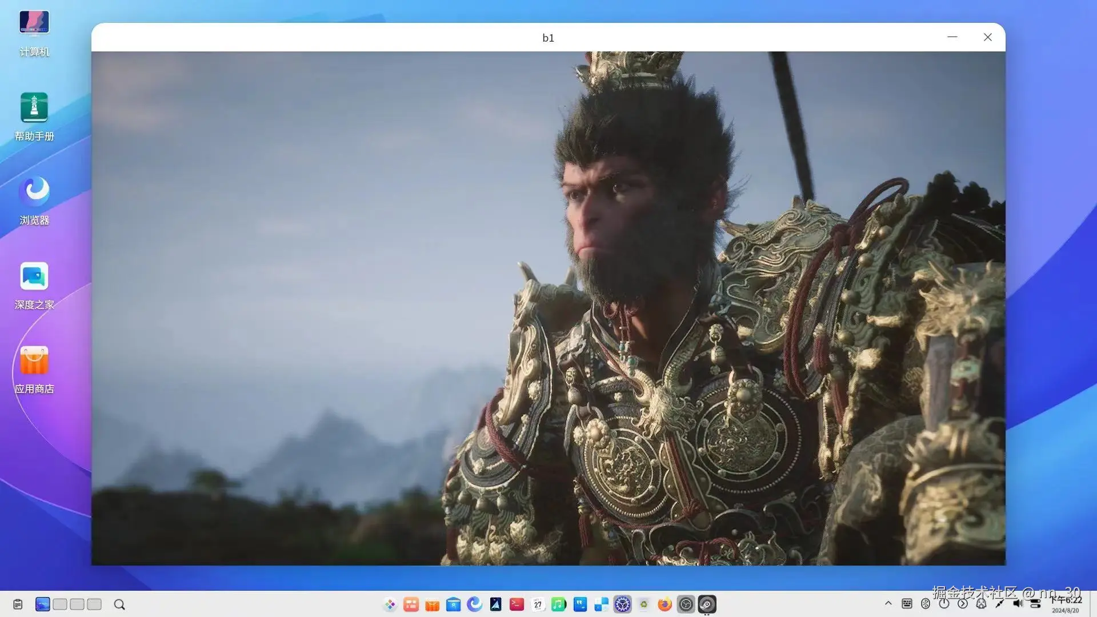
Task: Open the launcher icon in dock
Action: pos(390,604)
